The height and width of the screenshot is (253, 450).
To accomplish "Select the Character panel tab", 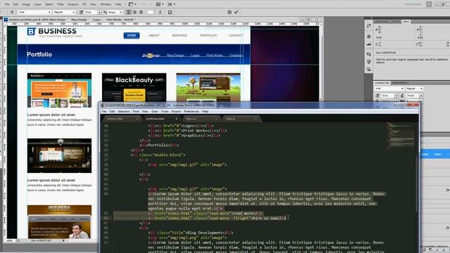I will coord(382,83).
